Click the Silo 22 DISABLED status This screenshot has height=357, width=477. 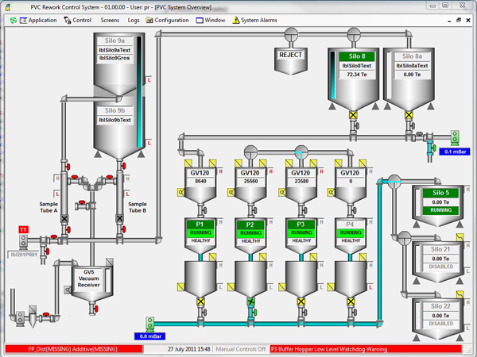(x=440, y=324)
